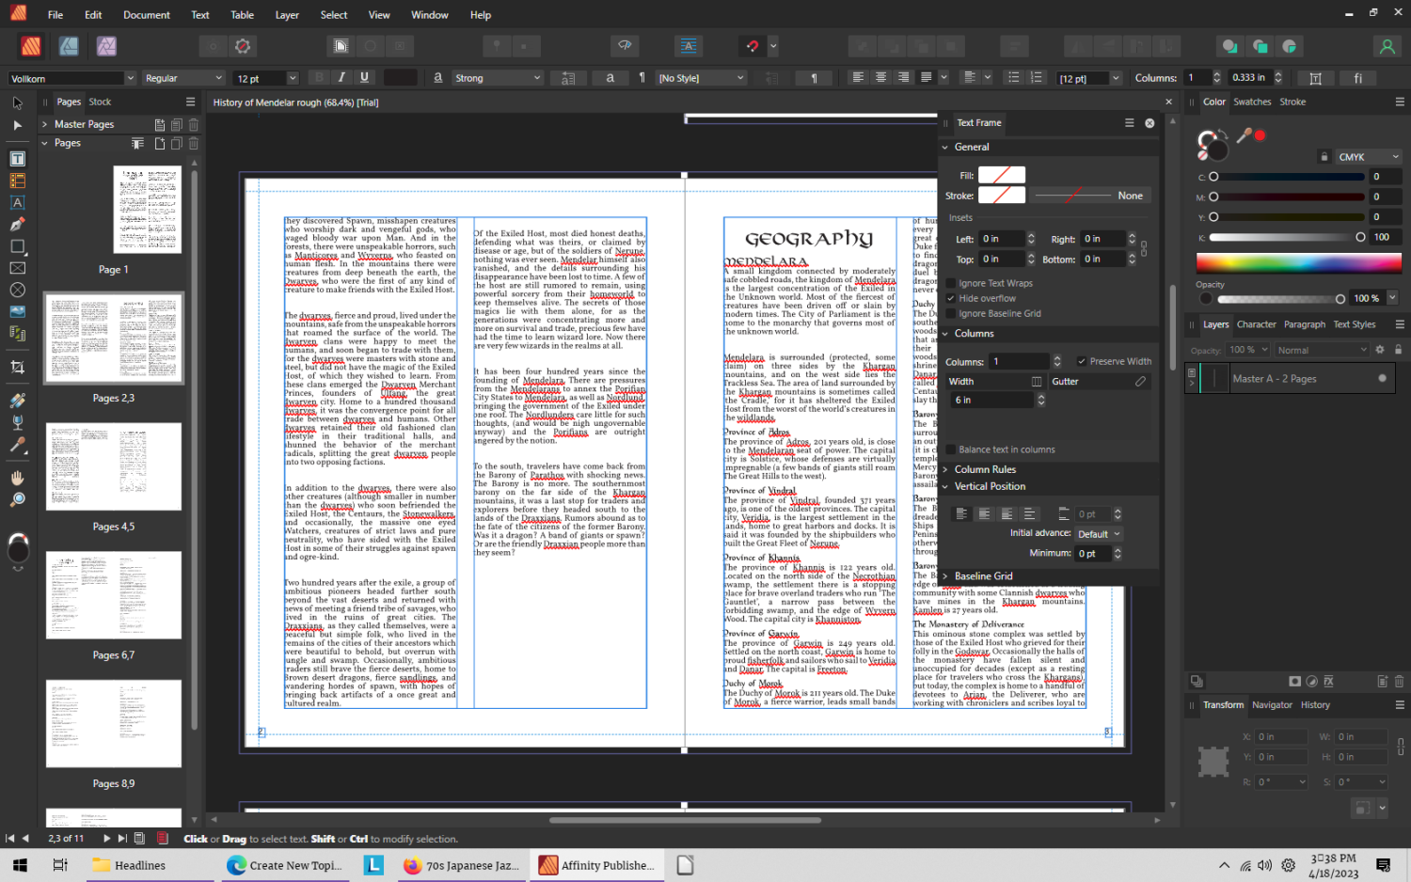This screenshot has height=882, width=1411.
Task: Open the Document menu
Action: click(x=146, y=14)
